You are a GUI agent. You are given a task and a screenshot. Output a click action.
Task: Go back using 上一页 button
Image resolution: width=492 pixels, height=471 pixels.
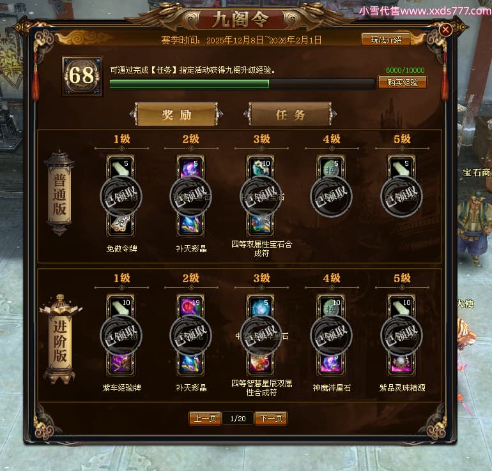coord(205,418)
